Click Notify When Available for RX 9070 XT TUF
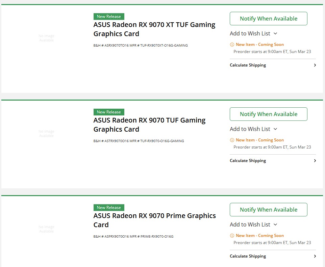325x267 pixels. [x=269, y=19]
